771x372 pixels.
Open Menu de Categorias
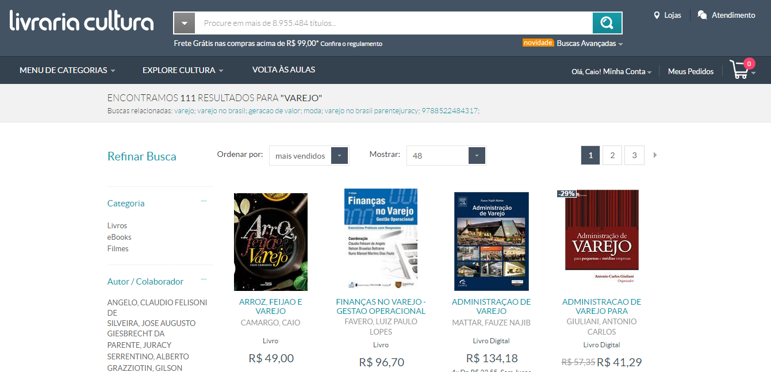[x=67, y=70]
